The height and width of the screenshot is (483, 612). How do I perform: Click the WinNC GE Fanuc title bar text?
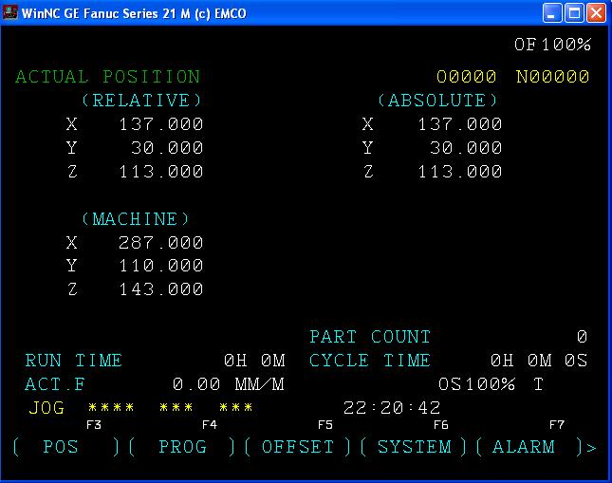pos(134,13)
